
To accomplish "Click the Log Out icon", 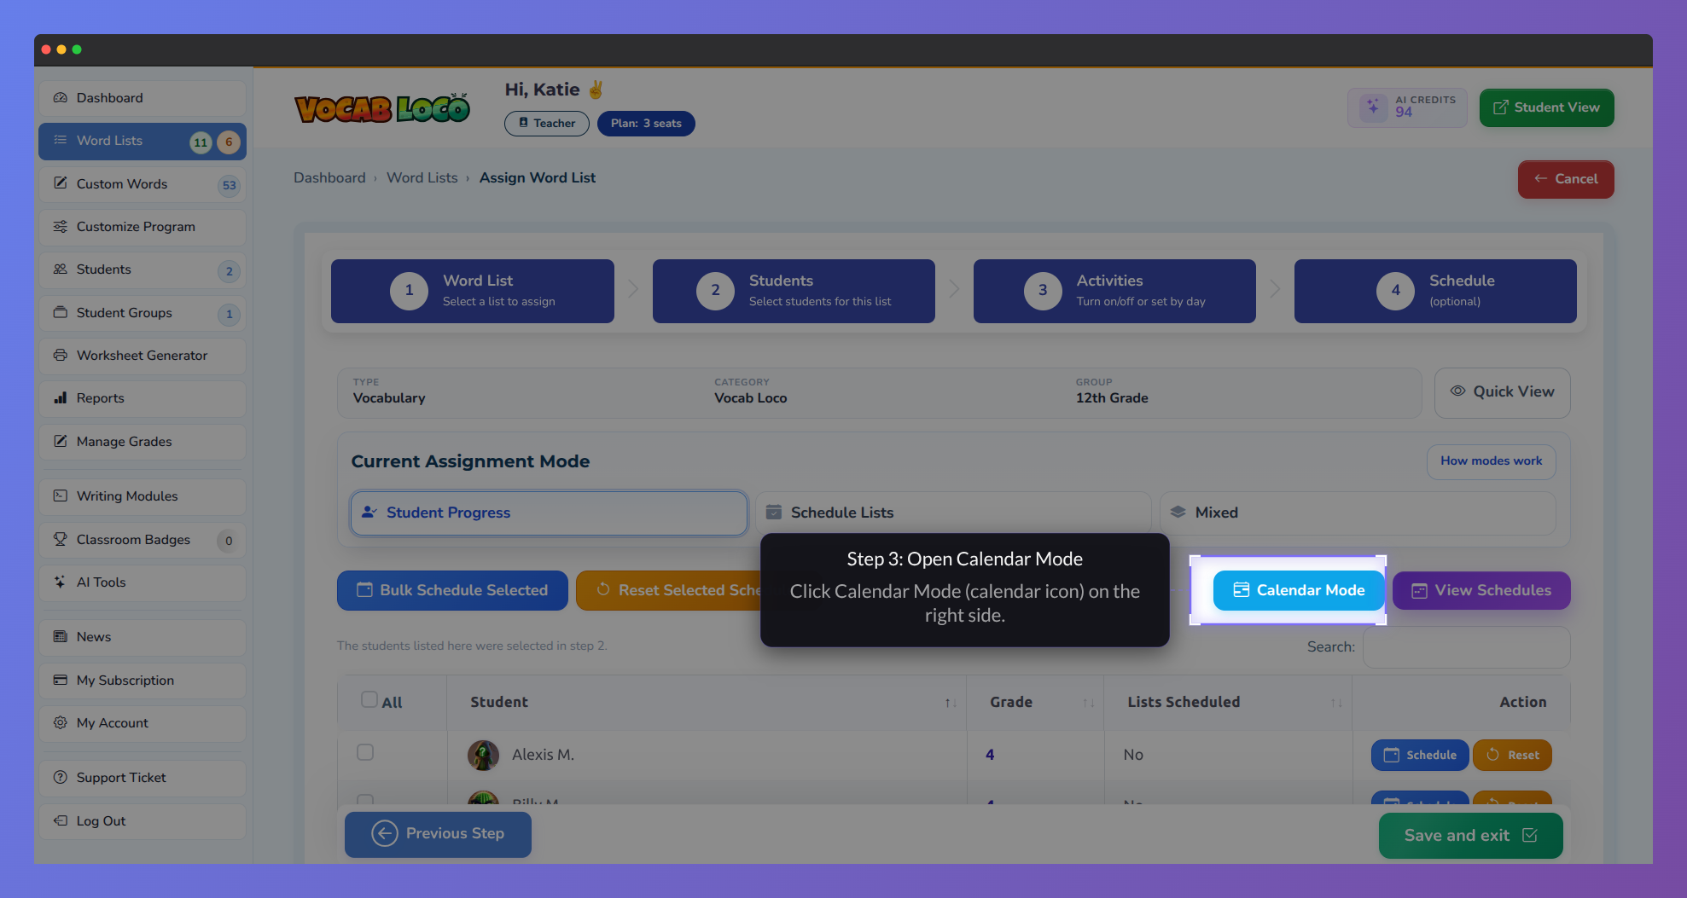I will coord(61,821).
